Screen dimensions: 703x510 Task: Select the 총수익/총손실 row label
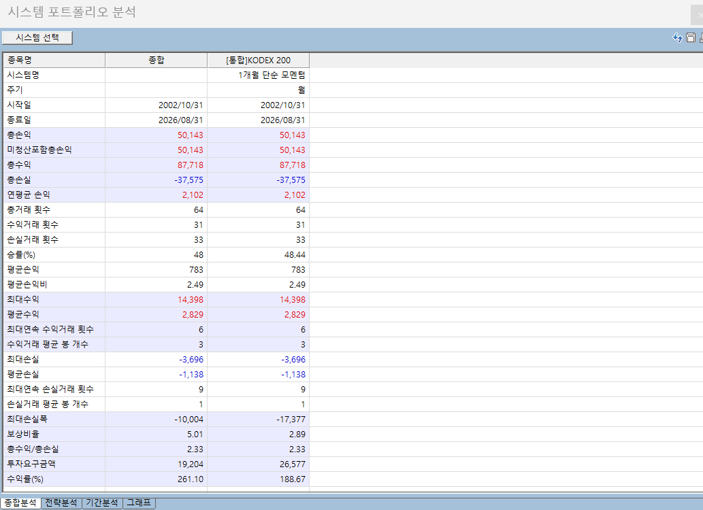pyautogui.click(x=33, y=449)
